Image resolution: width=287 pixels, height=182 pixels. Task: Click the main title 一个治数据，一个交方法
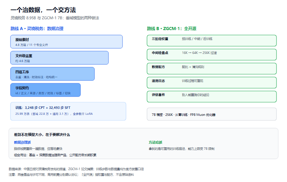pos(43,10)
